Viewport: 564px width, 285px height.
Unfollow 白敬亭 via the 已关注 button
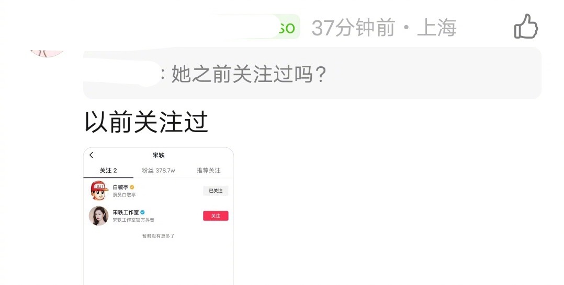point(216,191)
